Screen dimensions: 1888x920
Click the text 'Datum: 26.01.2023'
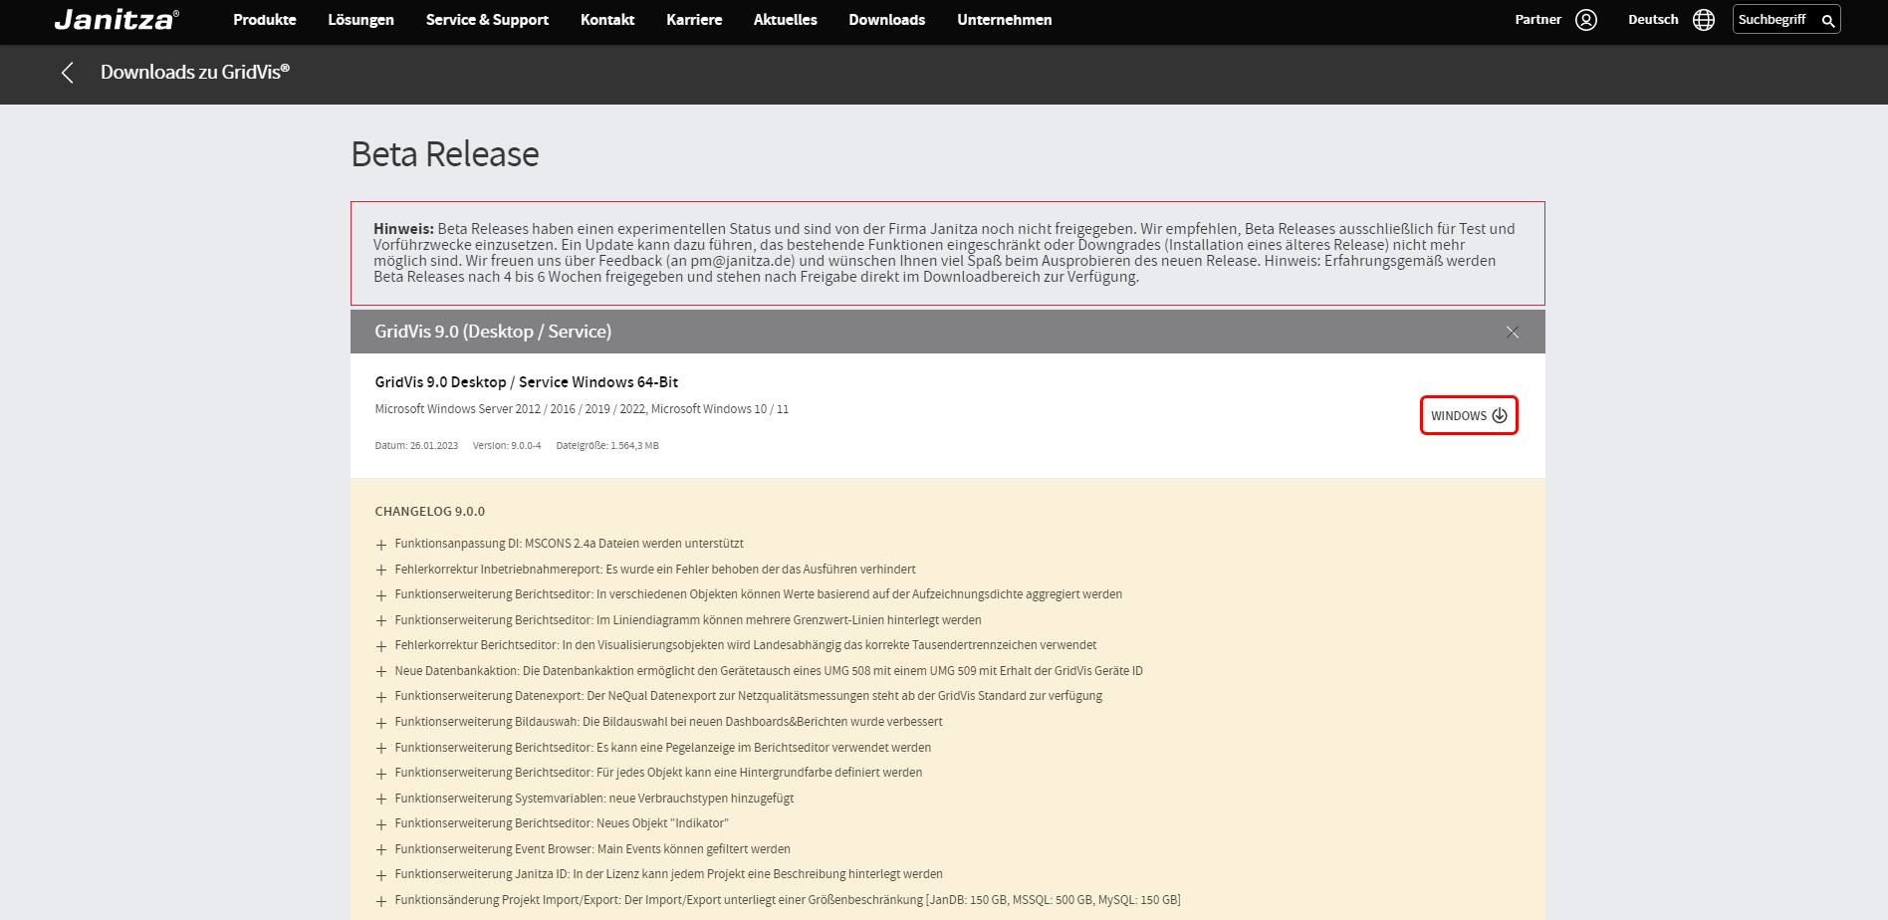(416, 446)
